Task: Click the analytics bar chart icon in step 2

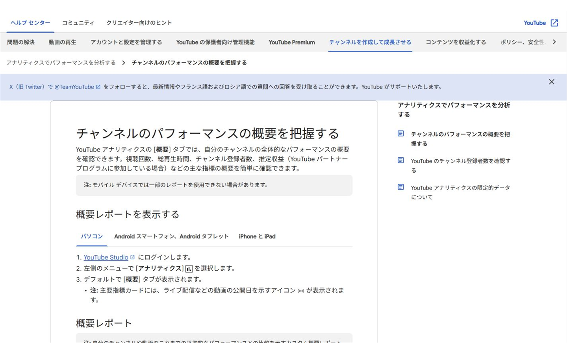Action: [189, 269]
